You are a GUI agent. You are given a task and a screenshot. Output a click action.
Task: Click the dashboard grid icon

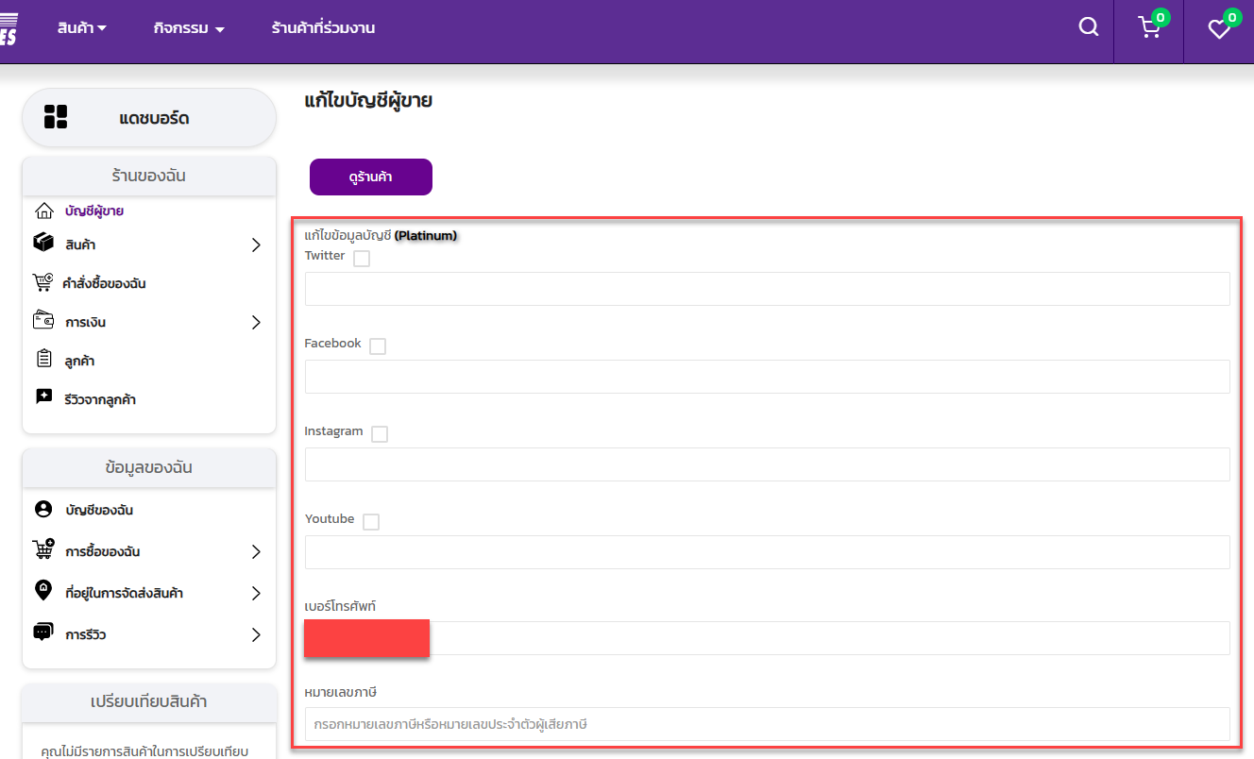(56, 117)
